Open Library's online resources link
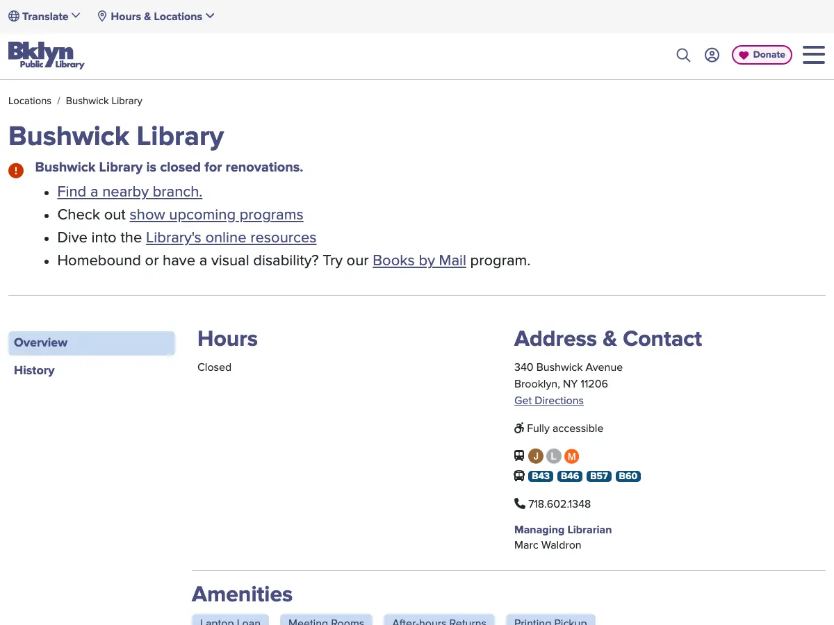Image resolution: width=834 pixels, height=625 pixels. coord(231,237)
